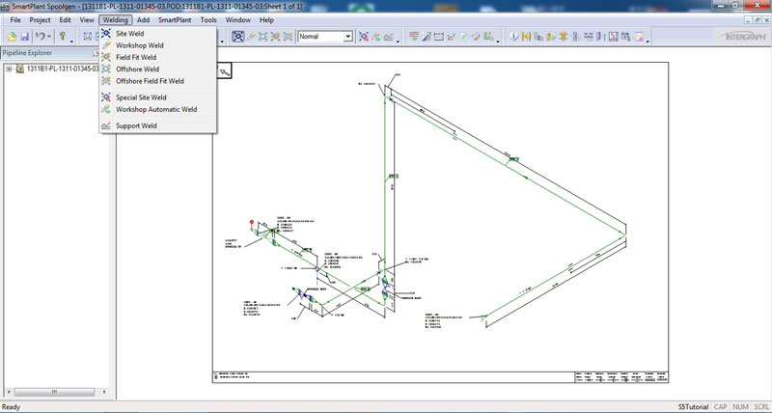This screenshot has height=413, width=772.
Task: Save the drawing with the floppy disk icon
Action: click(25, 37)
